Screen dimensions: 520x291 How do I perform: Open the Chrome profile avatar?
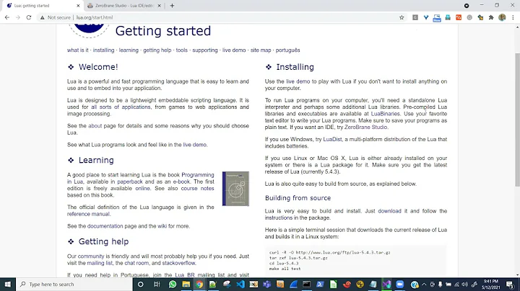tap(502, 17)
